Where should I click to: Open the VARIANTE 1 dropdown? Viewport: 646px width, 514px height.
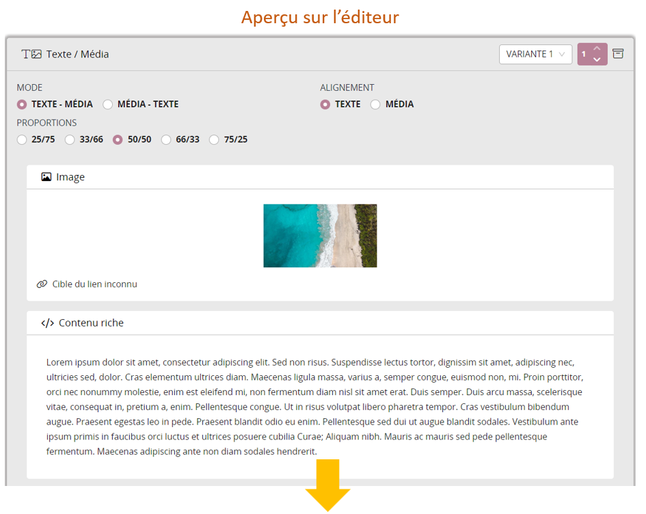tap(535, 54)
